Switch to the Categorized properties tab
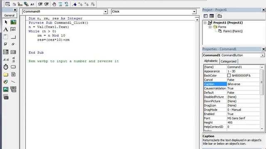 coord(229,61)
